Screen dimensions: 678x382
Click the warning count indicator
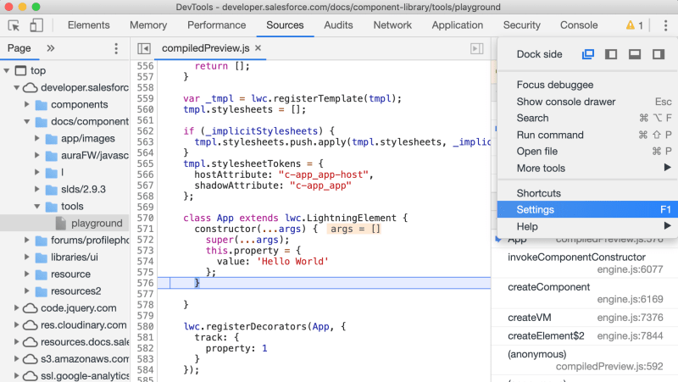(634, 25)
